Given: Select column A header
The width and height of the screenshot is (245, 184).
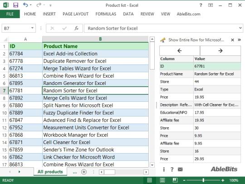Looking at the screenshot, I should coord(25,39).
